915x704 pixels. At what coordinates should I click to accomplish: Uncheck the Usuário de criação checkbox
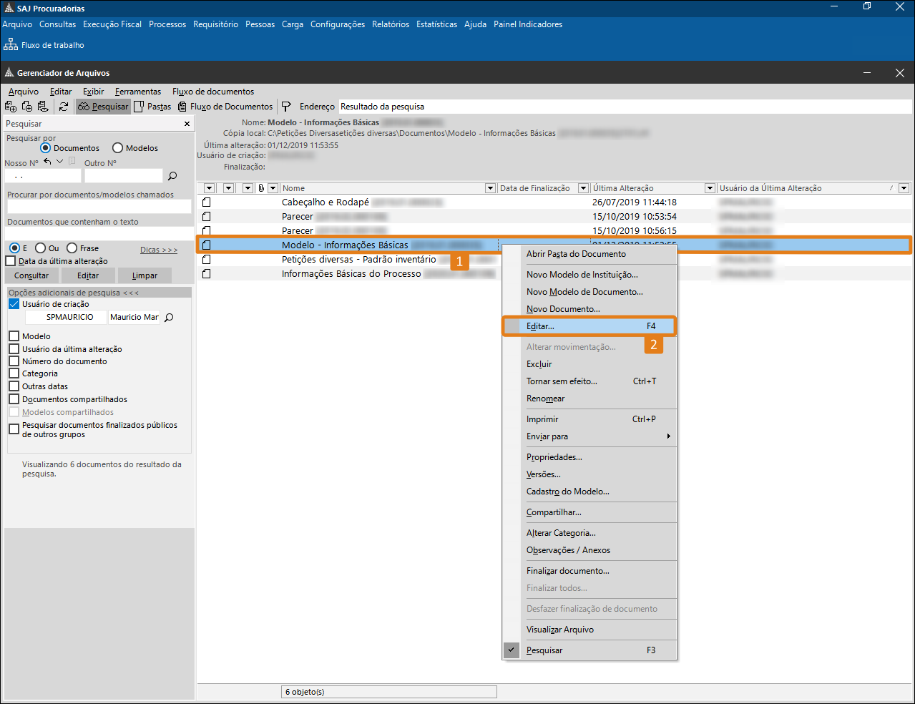pyautogui.click(x=14, y=304)
